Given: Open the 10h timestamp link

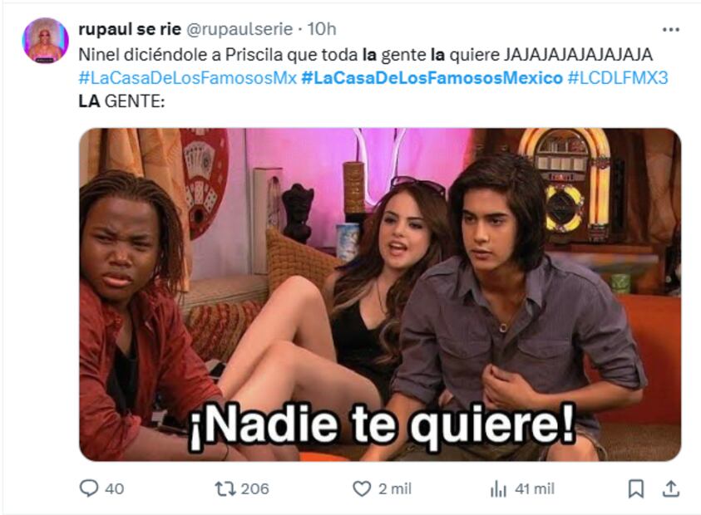Looking at the screenshot, I should (x=322, y=29).
